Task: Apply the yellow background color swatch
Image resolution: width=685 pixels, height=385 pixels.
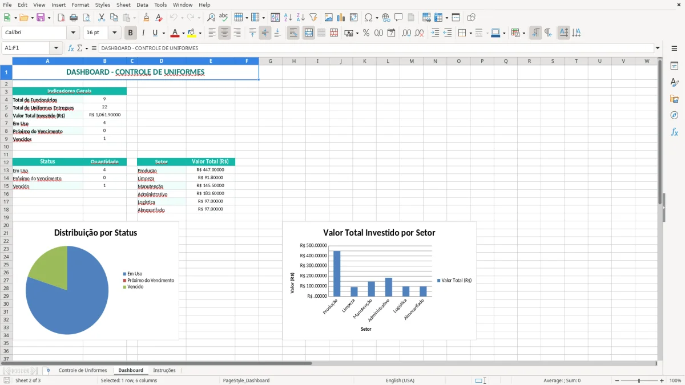Action: point(192,33)
